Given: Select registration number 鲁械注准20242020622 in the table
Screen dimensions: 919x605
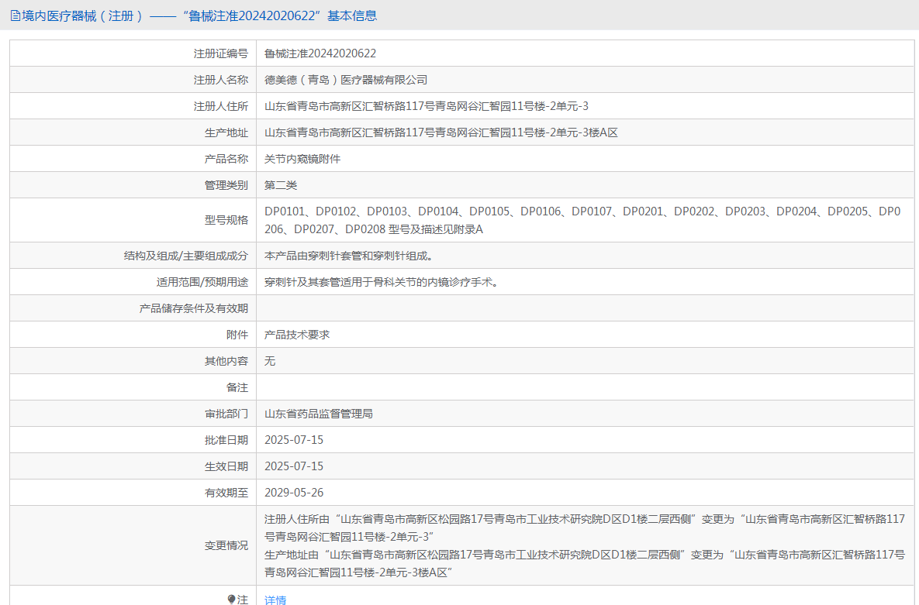Looking at the screenshot, I should pos(320,53).
